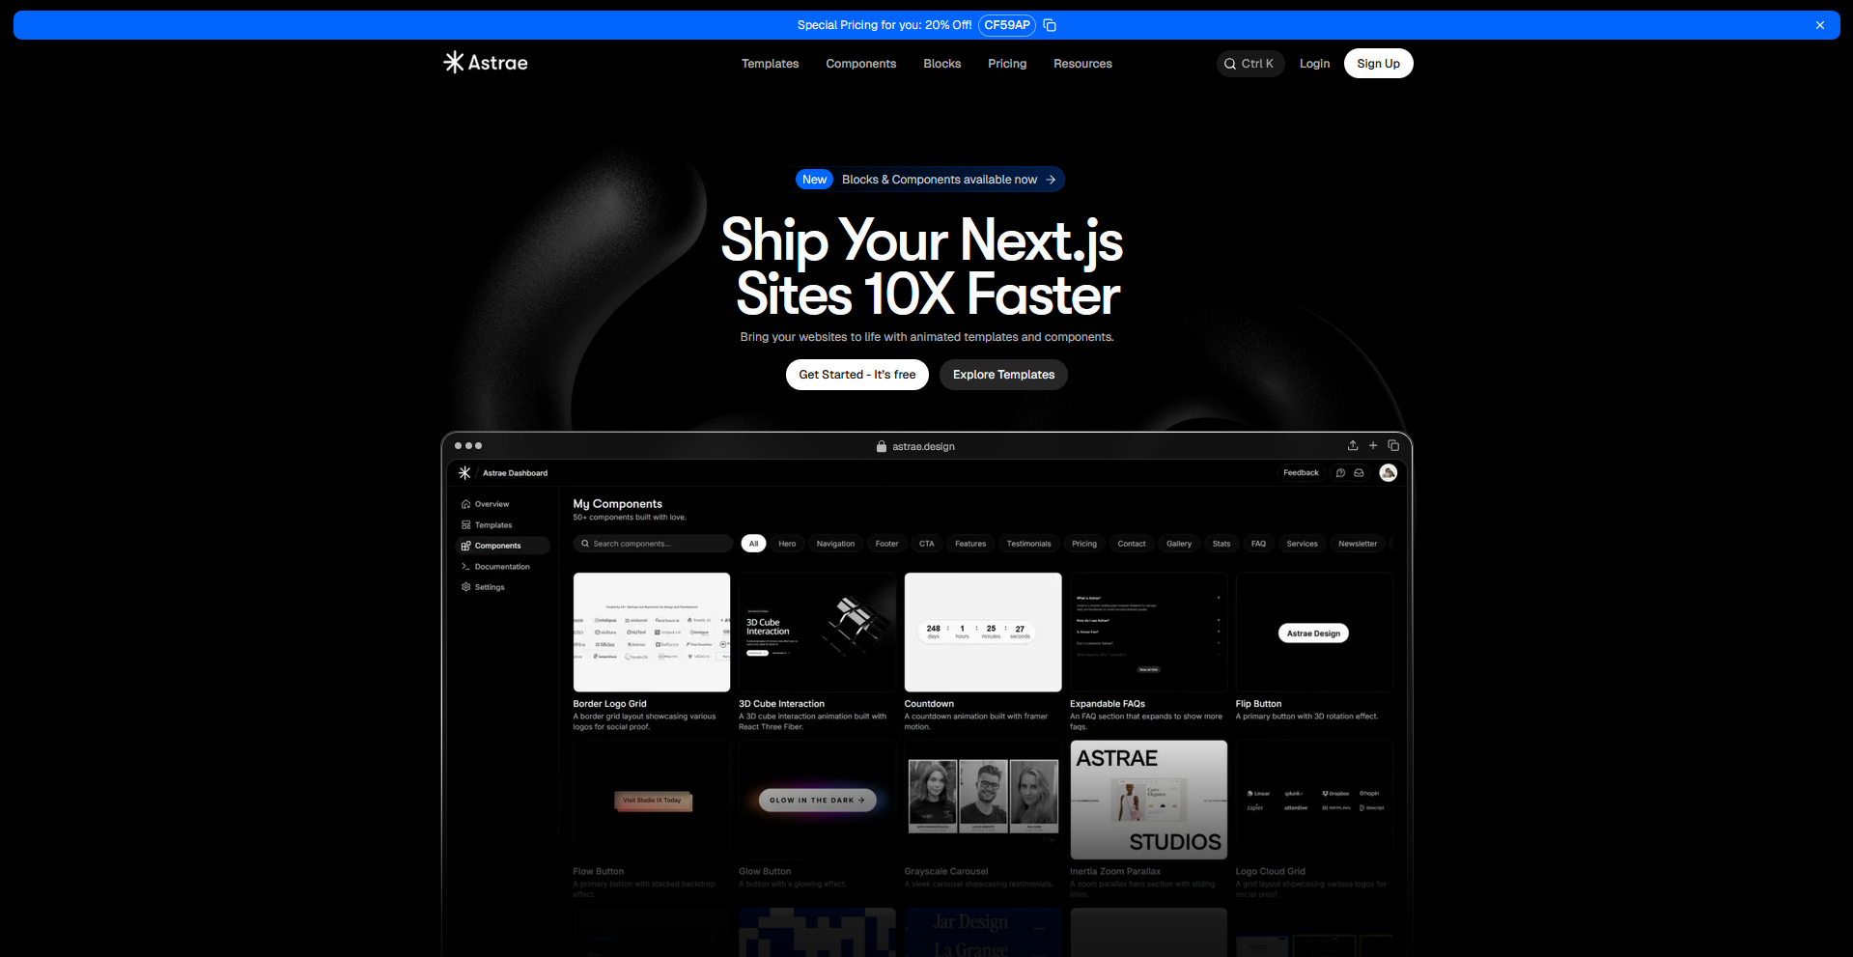Select the Hero filter tab
Viewport: 1853px width, 957px height.
coord(787,544)
